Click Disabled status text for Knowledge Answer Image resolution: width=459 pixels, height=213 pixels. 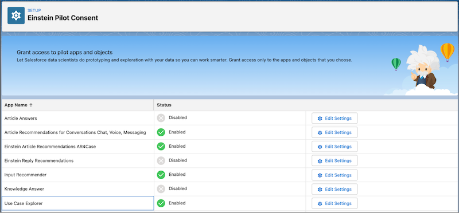[x=178, y=189]
